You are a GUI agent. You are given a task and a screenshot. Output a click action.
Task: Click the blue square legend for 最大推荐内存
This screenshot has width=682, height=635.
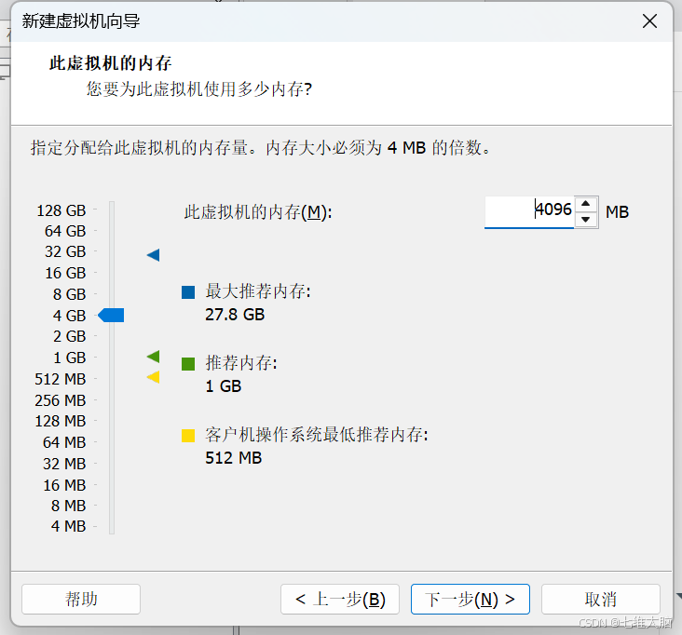coord(188,292)
